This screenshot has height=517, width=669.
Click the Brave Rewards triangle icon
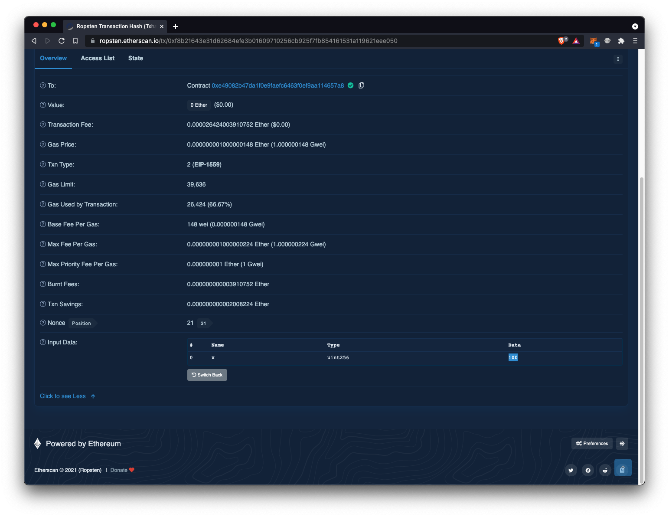[x=576, y=41]
